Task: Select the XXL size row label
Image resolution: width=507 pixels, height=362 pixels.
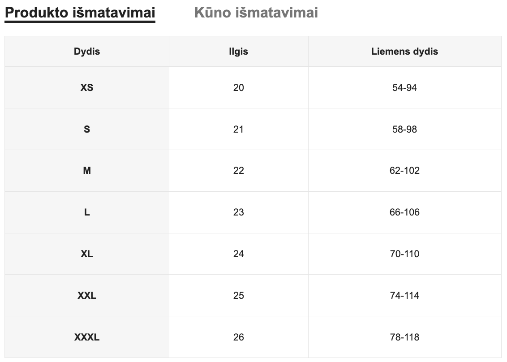Action: pos(87,296)
